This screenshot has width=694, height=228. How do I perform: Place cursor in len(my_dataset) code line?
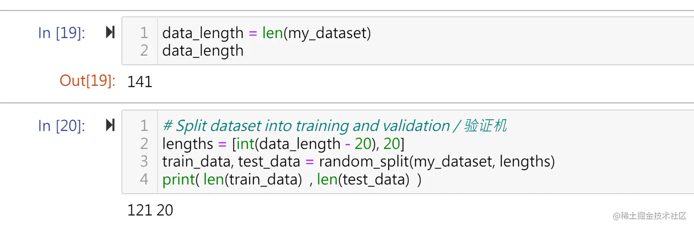click(x=266, y=33)
